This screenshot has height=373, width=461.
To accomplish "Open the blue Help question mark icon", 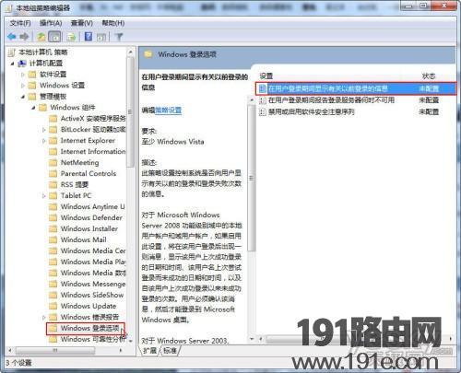I will point(89,37).
